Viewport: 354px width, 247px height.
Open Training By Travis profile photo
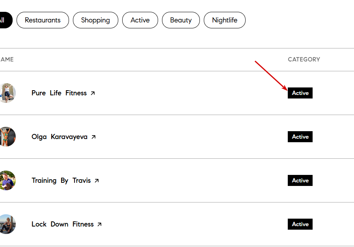7,180
